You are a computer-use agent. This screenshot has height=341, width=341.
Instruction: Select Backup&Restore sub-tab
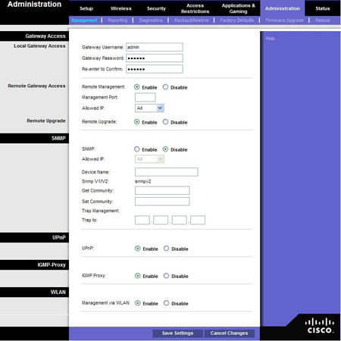pyautogui.click(x=192, y=20)
